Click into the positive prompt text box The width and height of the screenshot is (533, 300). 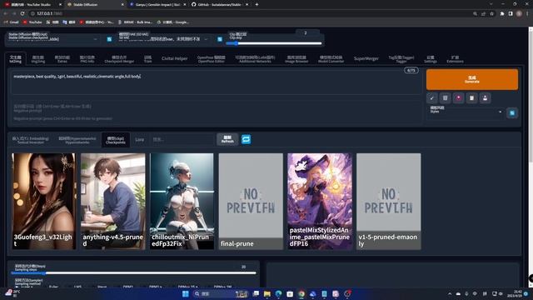pyautogui.click(x=217, y=82)
